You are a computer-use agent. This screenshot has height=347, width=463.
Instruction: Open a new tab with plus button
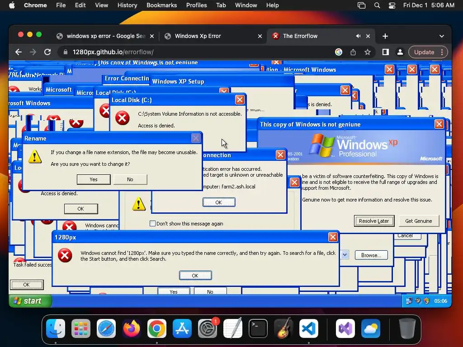click(385, 36)
